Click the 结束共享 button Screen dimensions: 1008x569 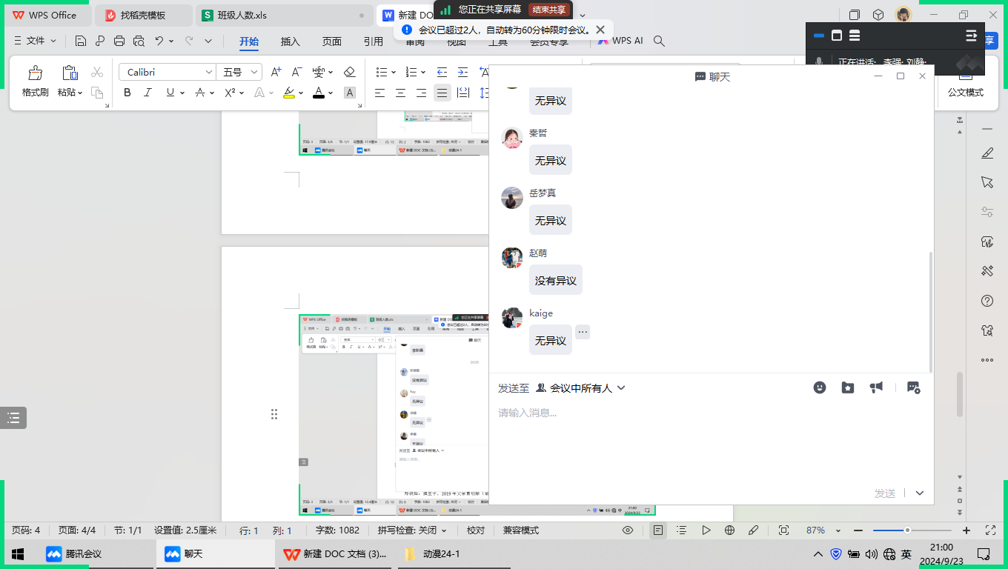click(549, 10)
